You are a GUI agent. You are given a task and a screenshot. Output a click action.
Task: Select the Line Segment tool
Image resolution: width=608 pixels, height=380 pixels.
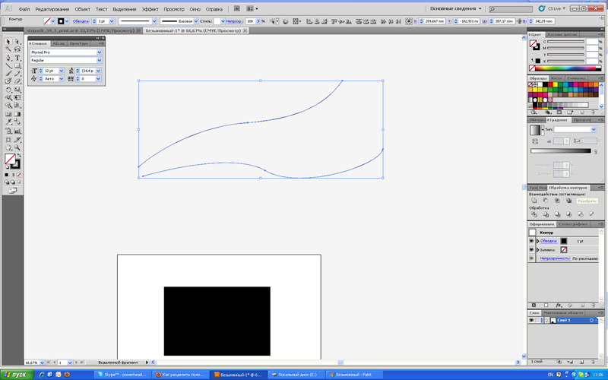pyautogui.click(x=8, y=65)
